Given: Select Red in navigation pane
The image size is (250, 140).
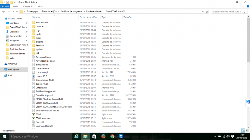Looking at the screenshot, I should pyautogui.click(x=8, y=75).
